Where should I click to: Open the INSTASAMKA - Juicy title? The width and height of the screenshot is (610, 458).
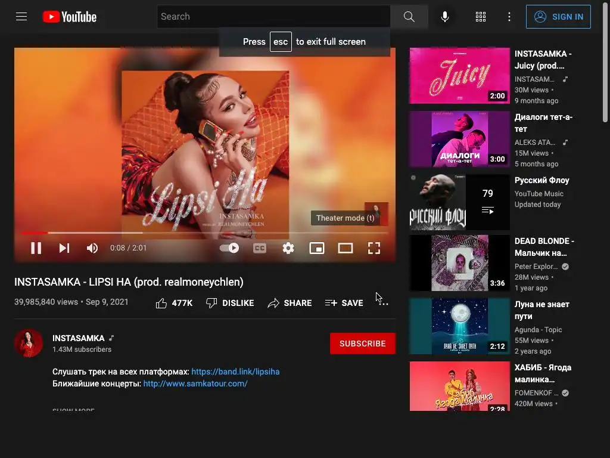543,60
